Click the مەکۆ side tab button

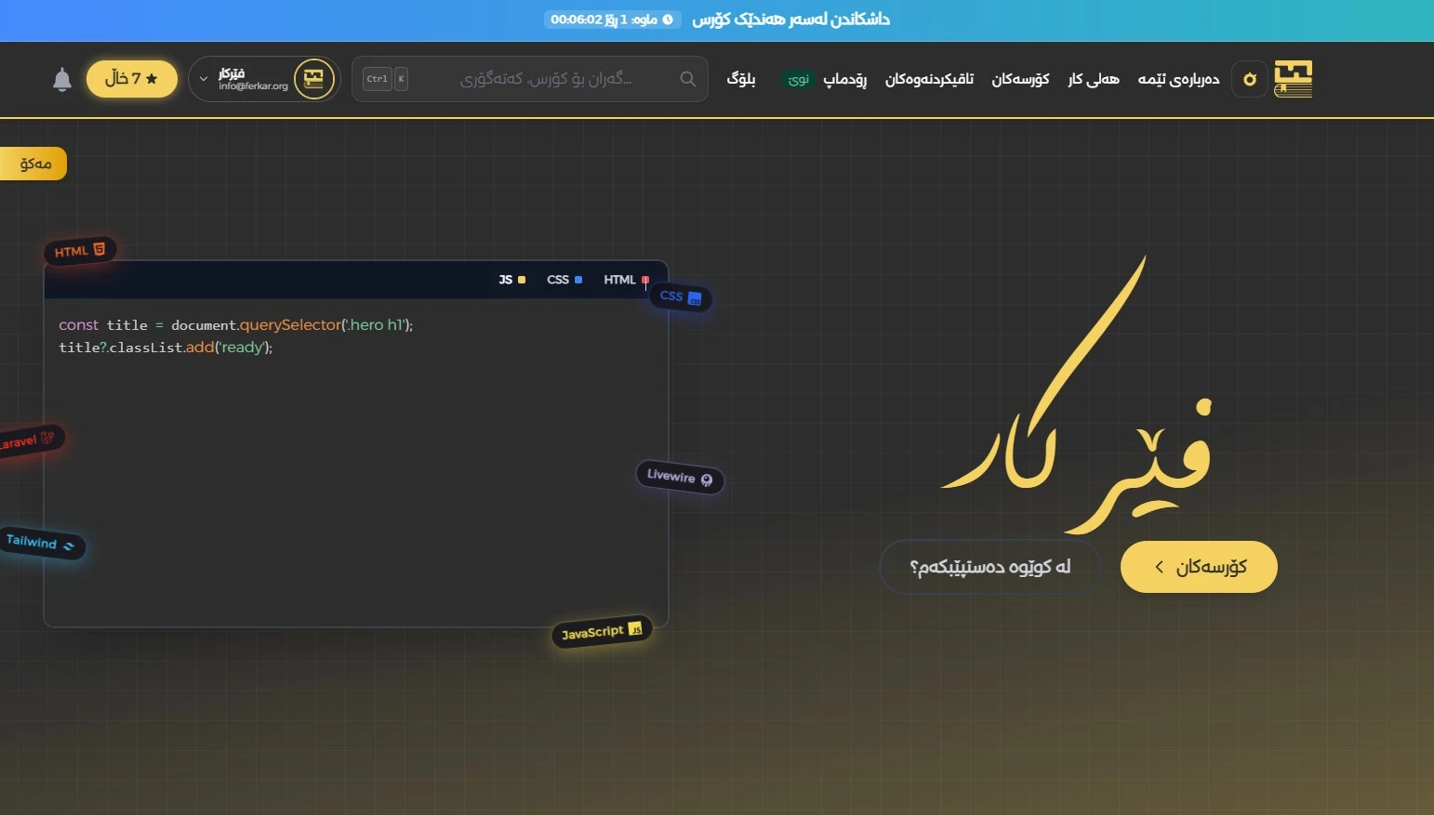pyautogui.click(x=33, y=164)
